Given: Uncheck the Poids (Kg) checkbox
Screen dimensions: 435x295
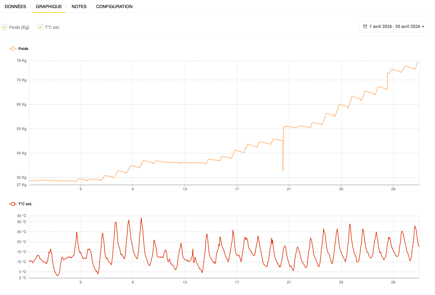Looking at the screenshot, I should [4, 27].
